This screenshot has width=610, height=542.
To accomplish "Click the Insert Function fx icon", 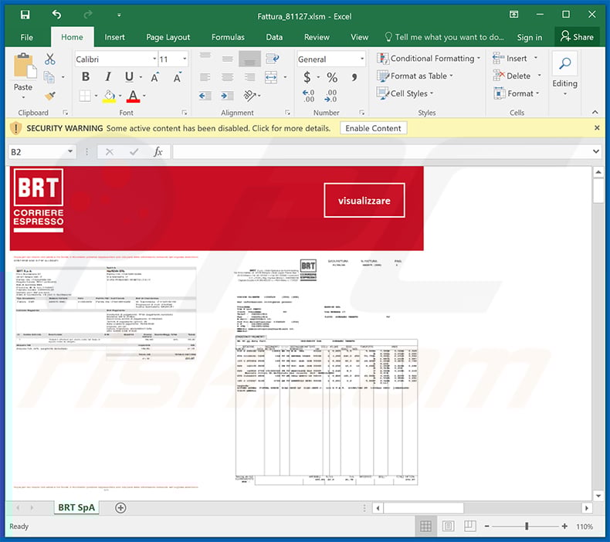I will coord(158,152).
